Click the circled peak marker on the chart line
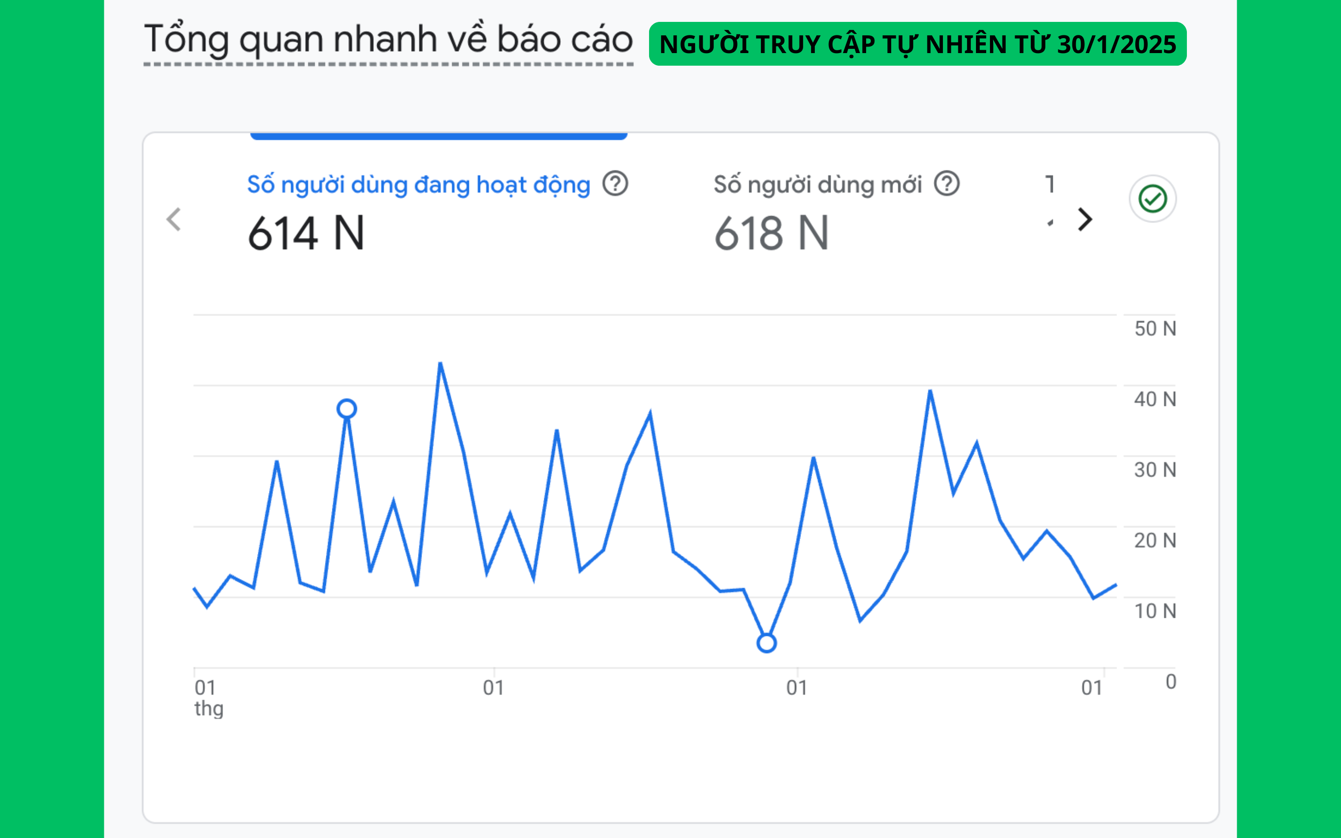 pos(347,408)
